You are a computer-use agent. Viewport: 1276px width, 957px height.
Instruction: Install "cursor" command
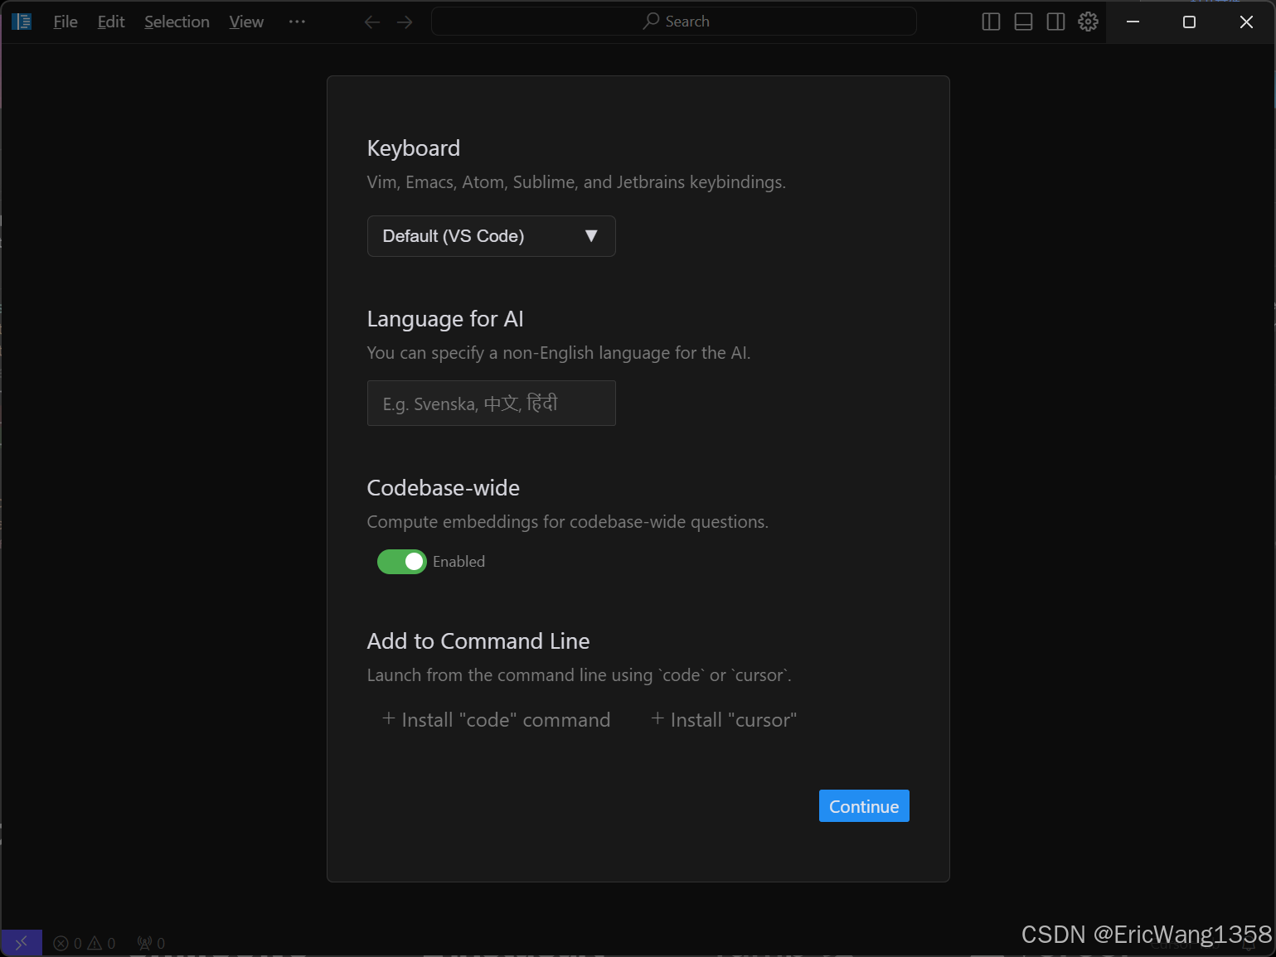point(724,720)
